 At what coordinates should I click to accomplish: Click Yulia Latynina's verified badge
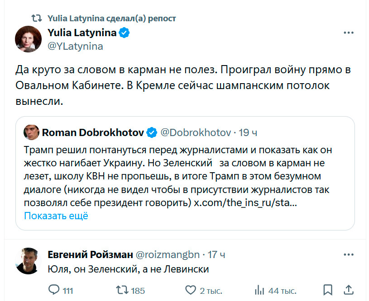point(125,33)
